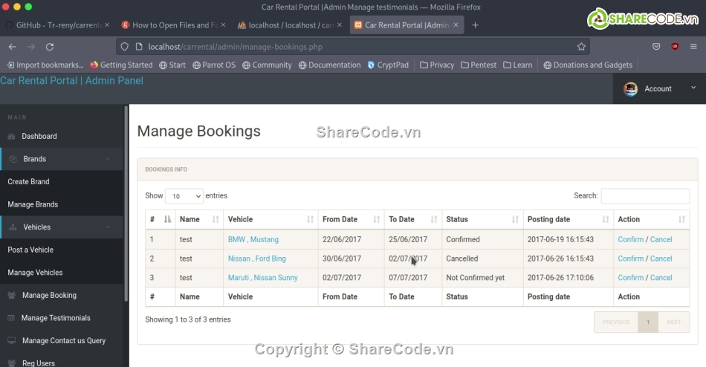Expand the Account dropdown menu

point(693,88)
